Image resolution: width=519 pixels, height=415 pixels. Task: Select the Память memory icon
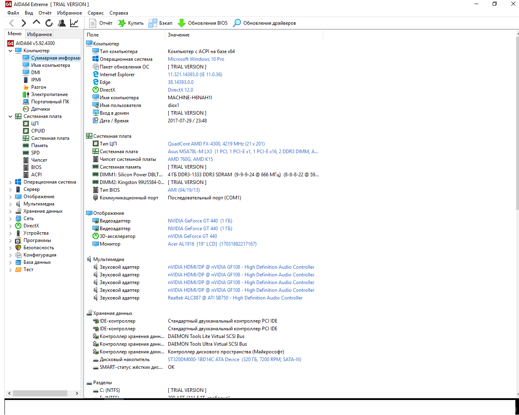(26, 145)
